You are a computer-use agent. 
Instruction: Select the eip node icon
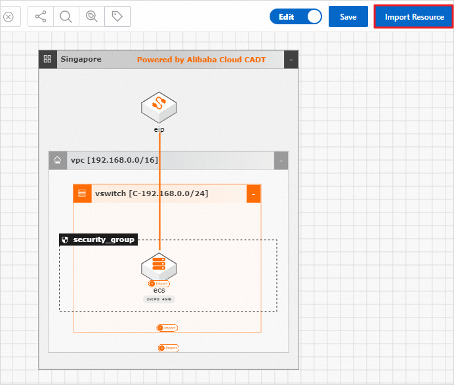pyautogui.click(x=159, y=108)
